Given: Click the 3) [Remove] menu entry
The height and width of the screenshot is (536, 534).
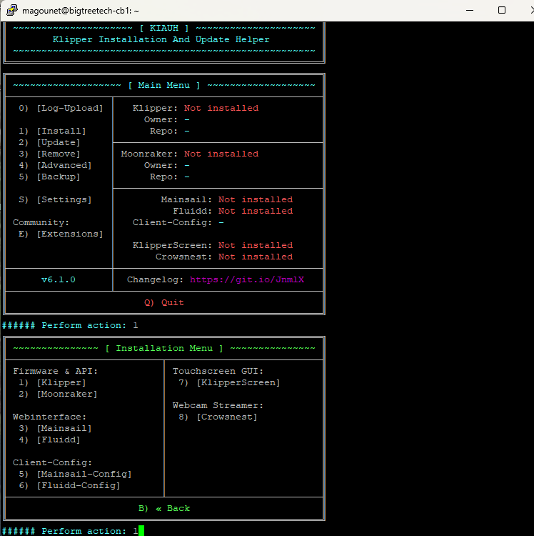Looking at the screenshot, I should [x=49, y=154].
